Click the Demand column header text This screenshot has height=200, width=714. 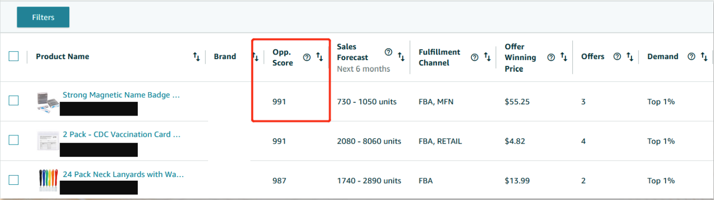pos(663,56)
